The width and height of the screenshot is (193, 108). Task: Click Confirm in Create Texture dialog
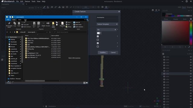pyautogui.click(x=103, y=52)
